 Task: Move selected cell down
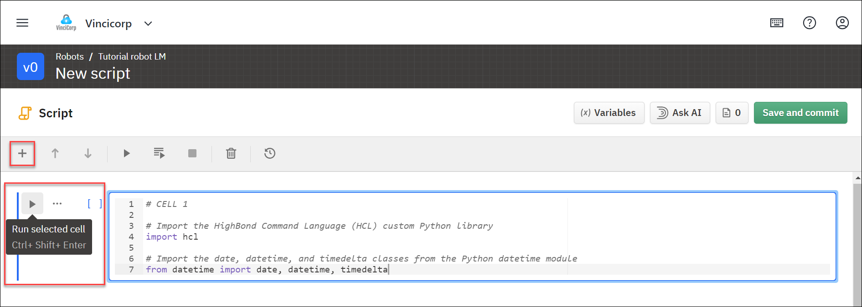point(88,153)
